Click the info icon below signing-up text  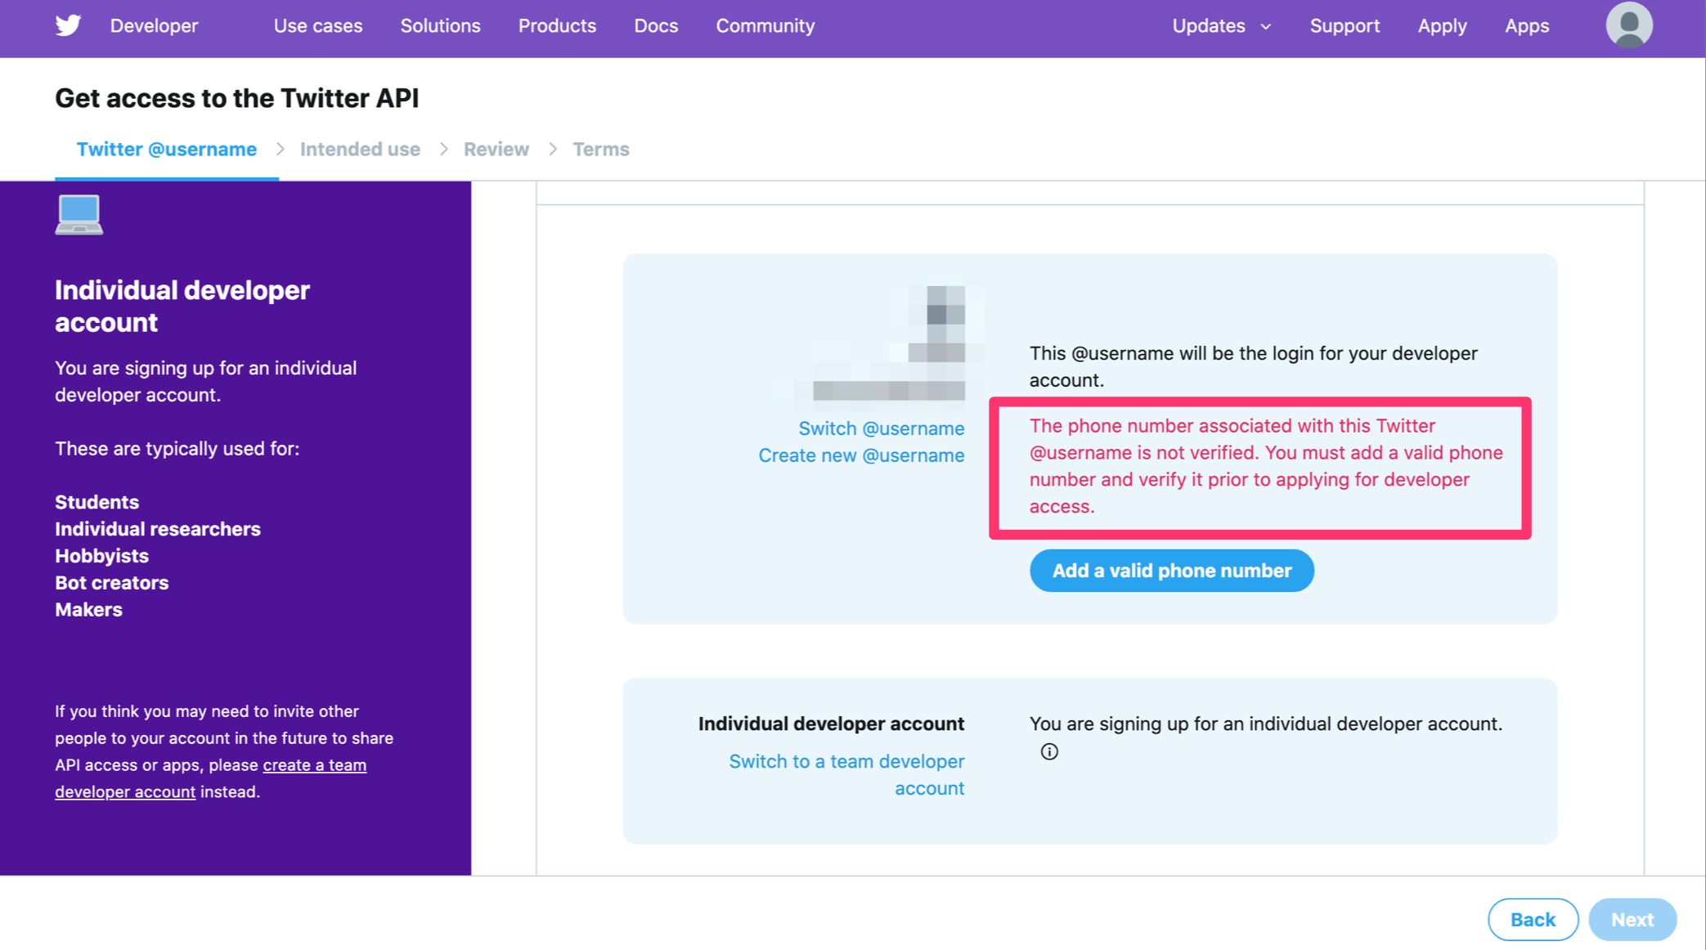pyautogui.click(x=1049, y=751)
